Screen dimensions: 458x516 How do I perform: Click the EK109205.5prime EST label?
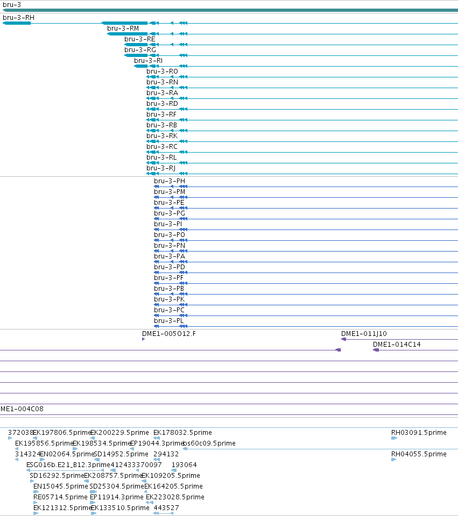(x=171, y=476)
